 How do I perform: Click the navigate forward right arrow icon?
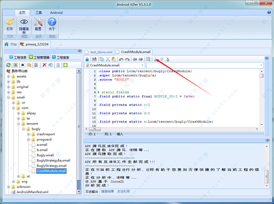click(x=141, y=59)
